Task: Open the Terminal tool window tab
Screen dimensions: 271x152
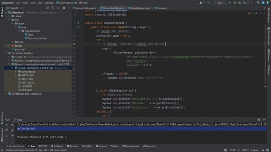Action: [72, 146]
